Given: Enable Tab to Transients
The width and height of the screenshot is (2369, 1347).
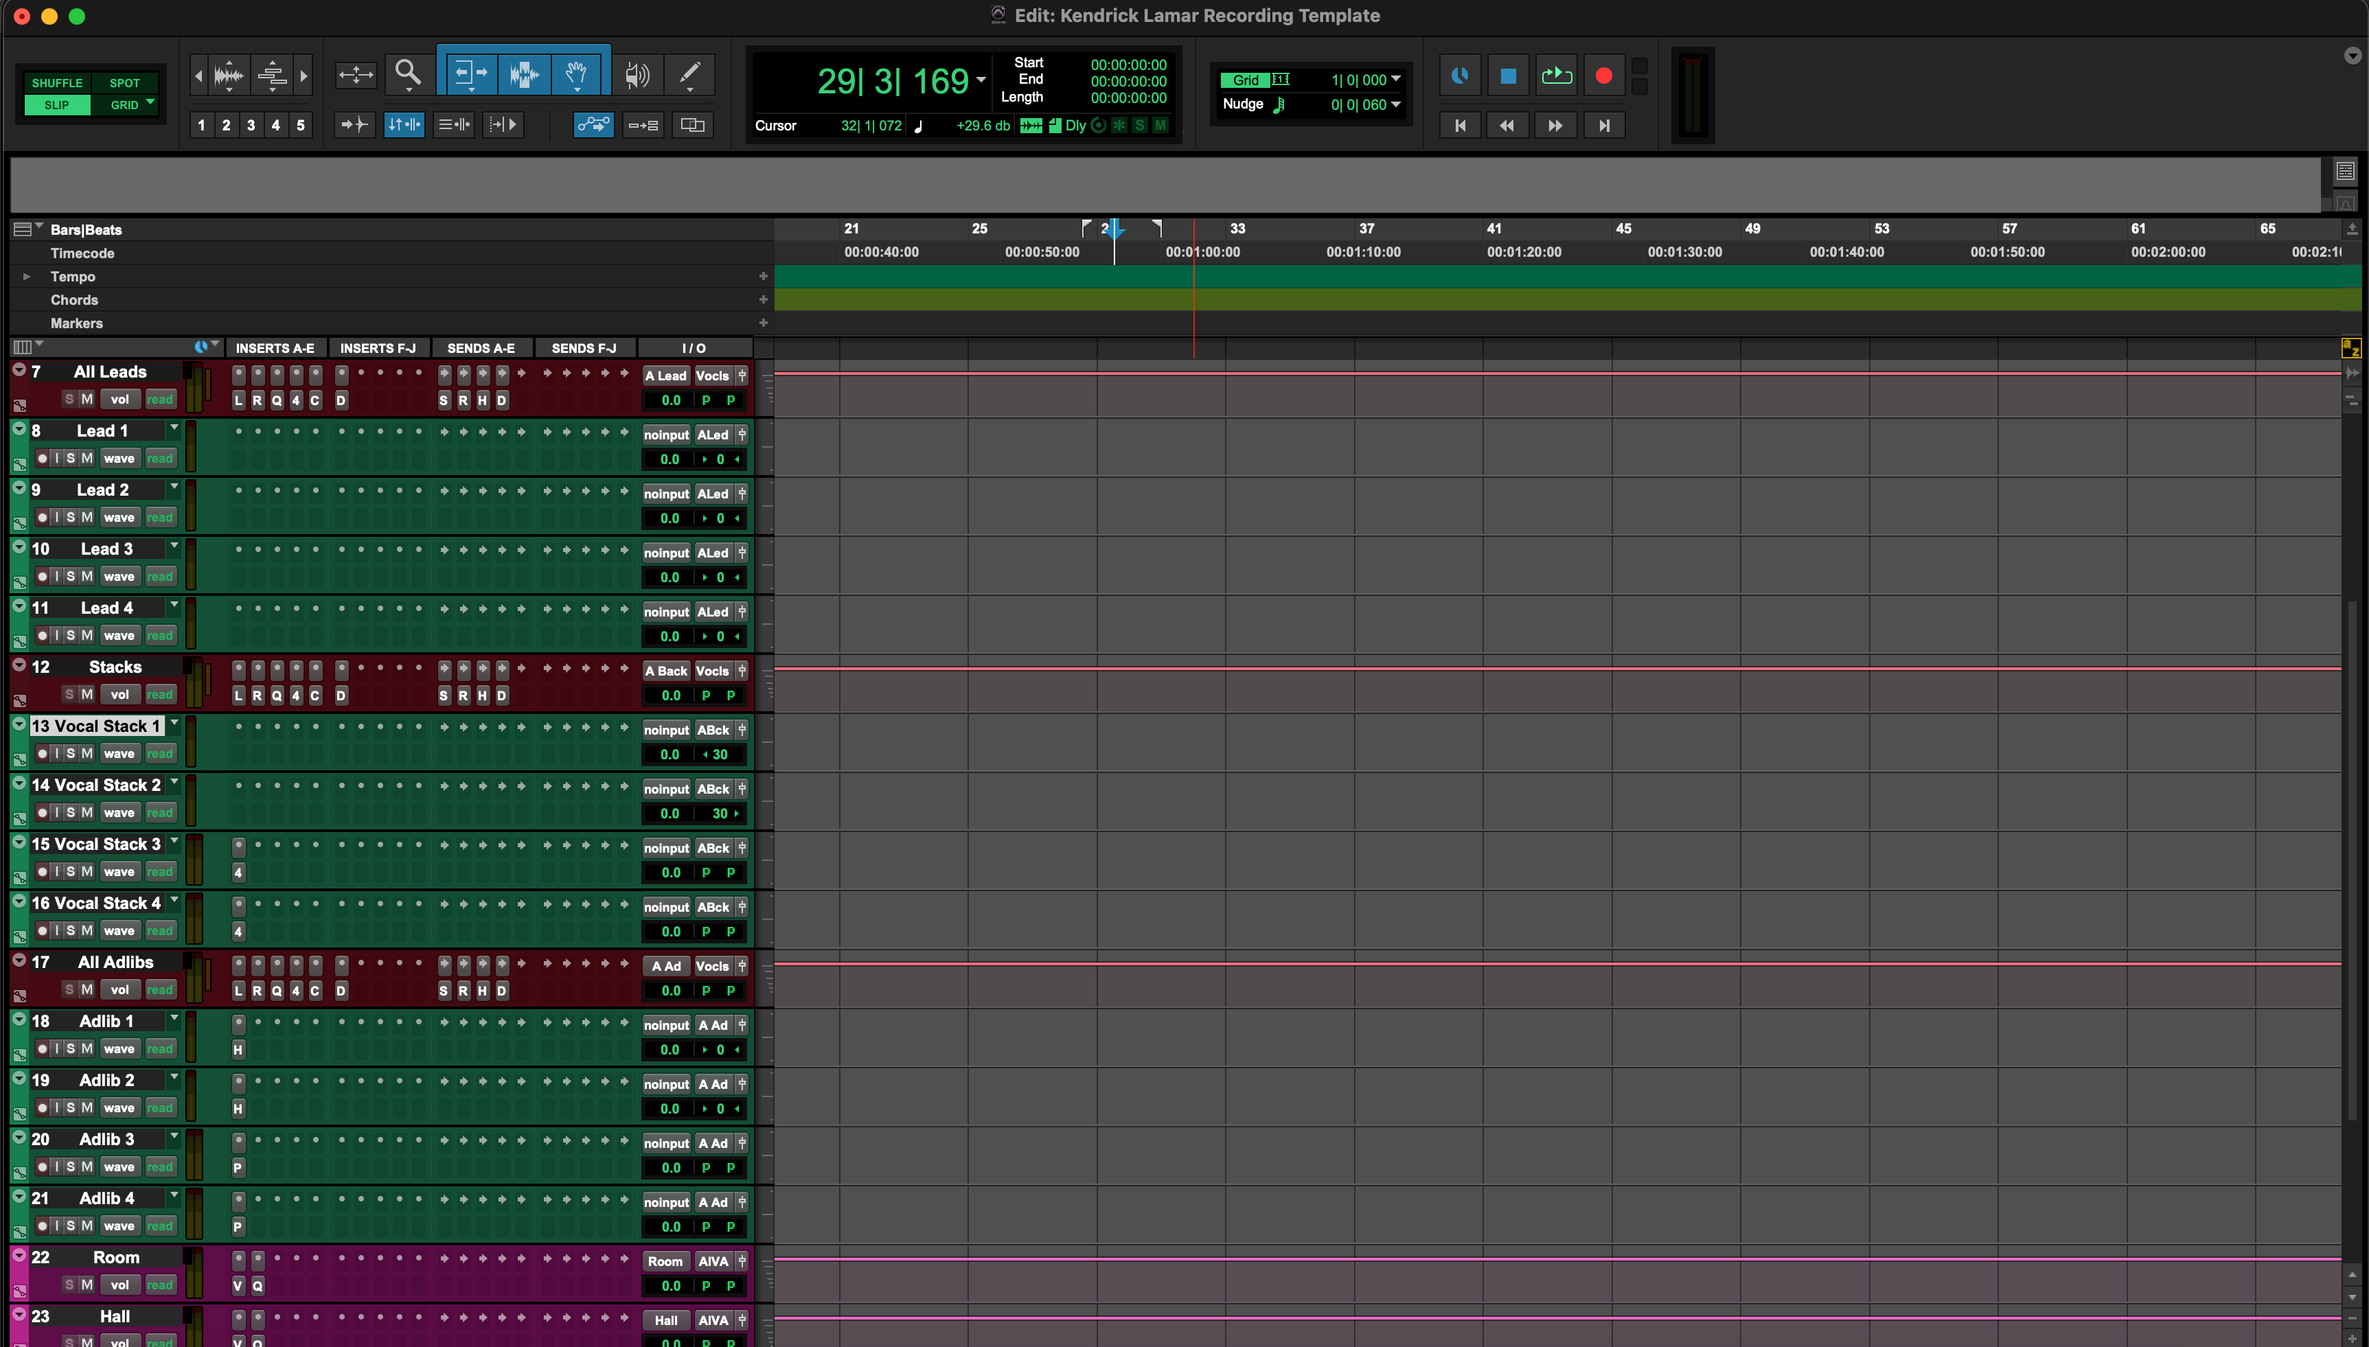Looking at the screenshot, I should click(354, 124).
